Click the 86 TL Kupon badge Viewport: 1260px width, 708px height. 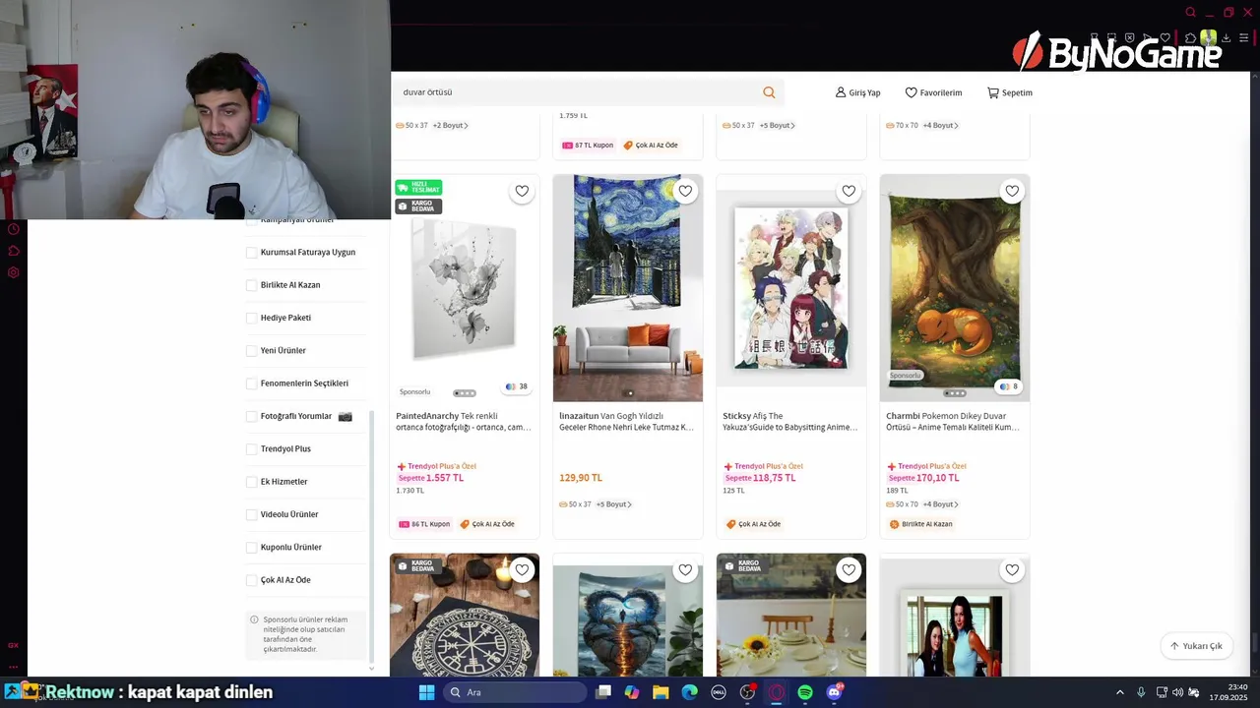[x=424, y=524]
